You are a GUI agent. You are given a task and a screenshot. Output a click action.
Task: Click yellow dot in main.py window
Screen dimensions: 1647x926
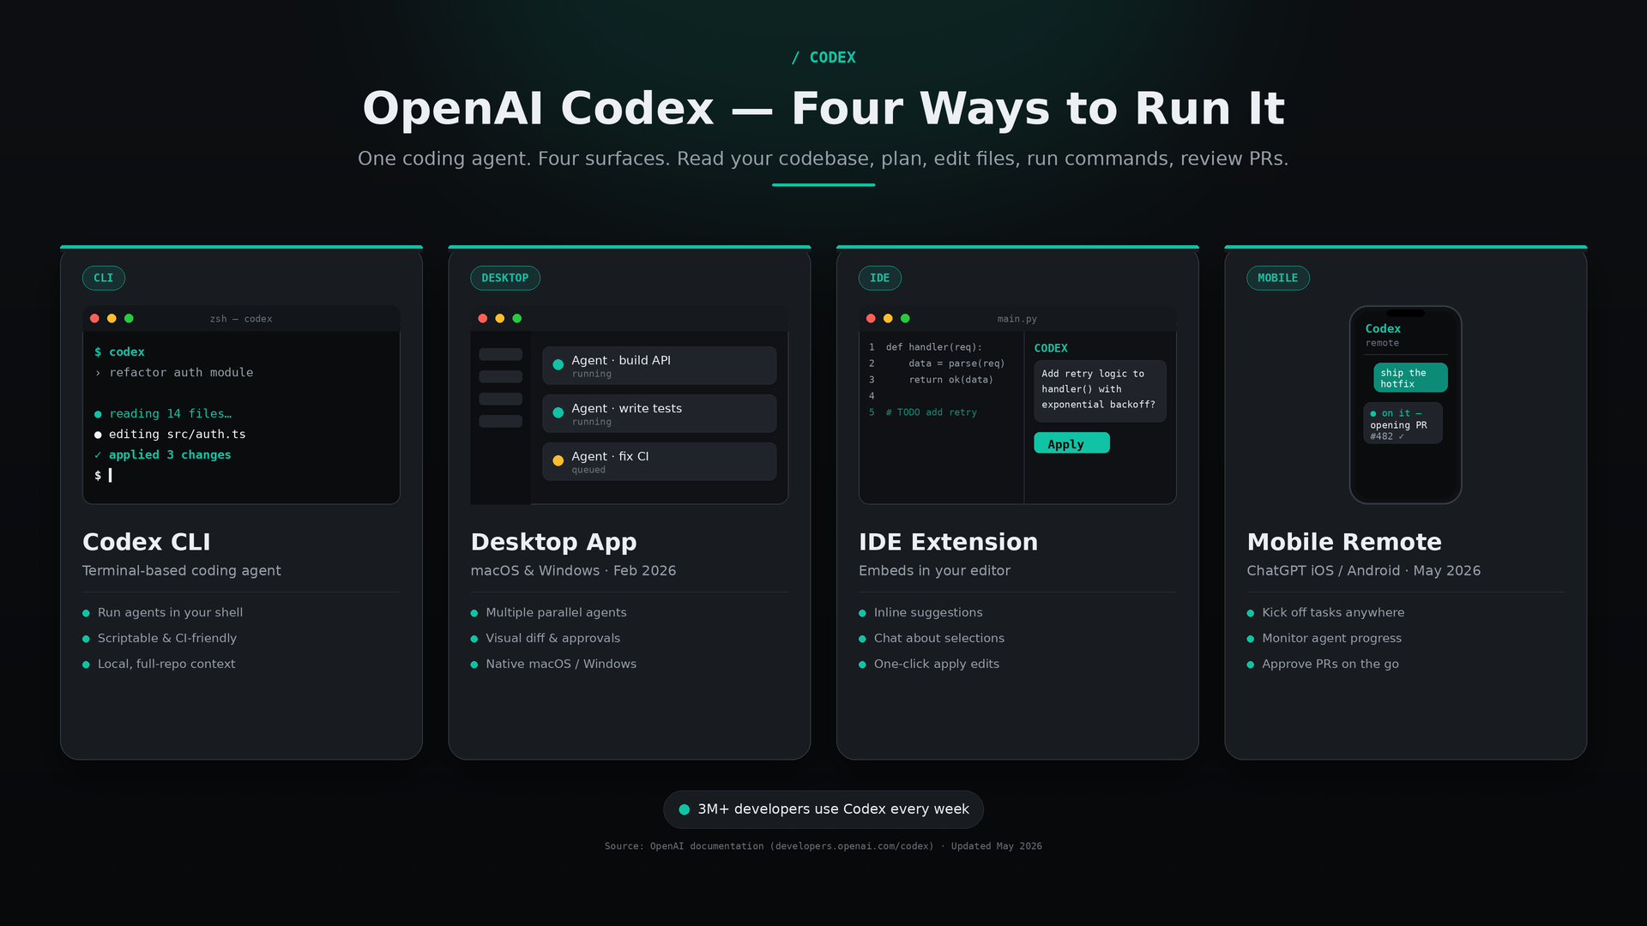click(888, 318)
